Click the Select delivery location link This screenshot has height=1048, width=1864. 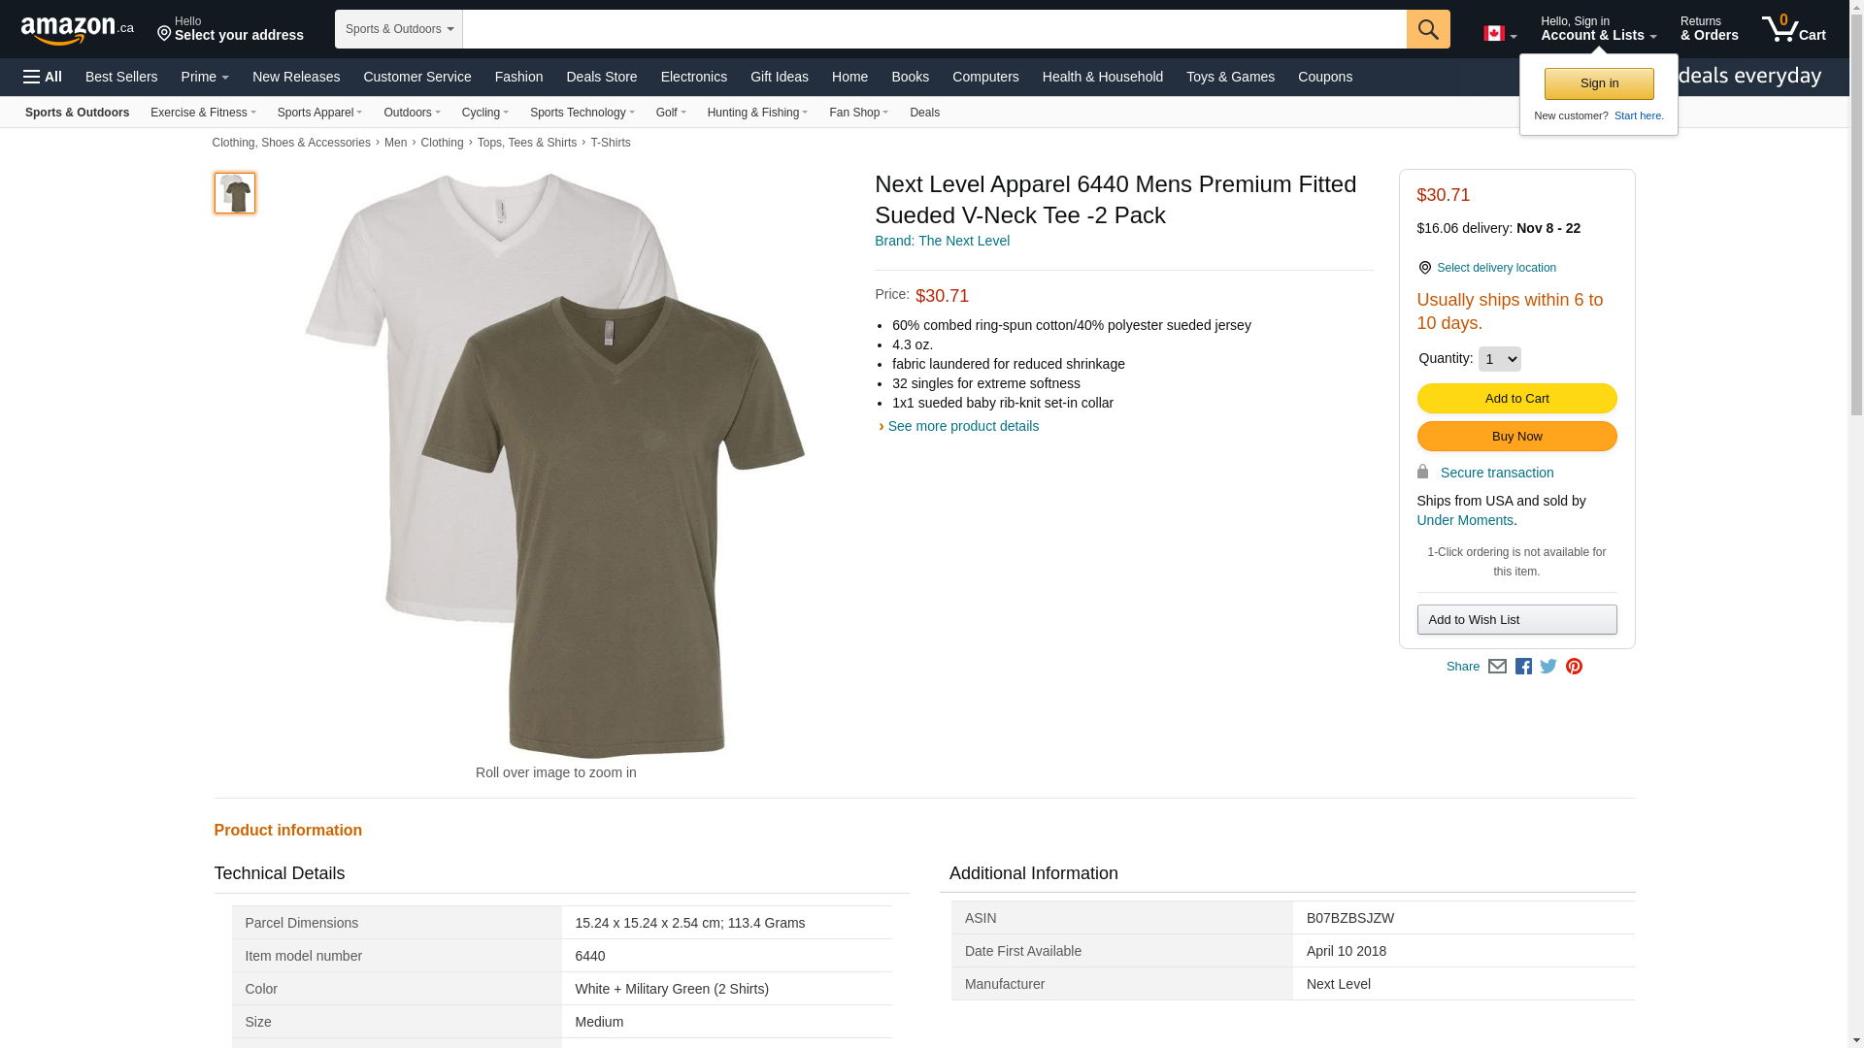(1495, 268)
